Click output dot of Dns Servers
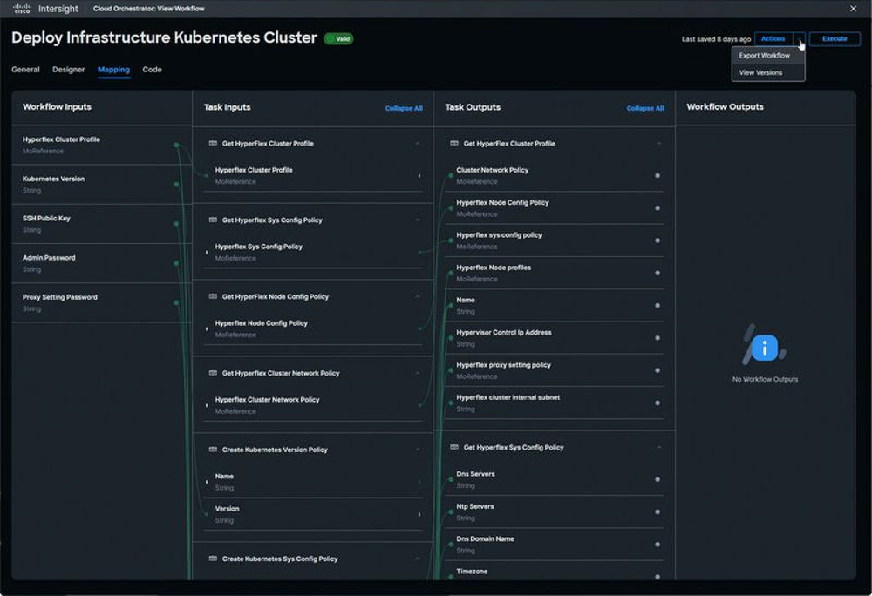The width and height of the screenshot is (872, 596). click(657, 479)
